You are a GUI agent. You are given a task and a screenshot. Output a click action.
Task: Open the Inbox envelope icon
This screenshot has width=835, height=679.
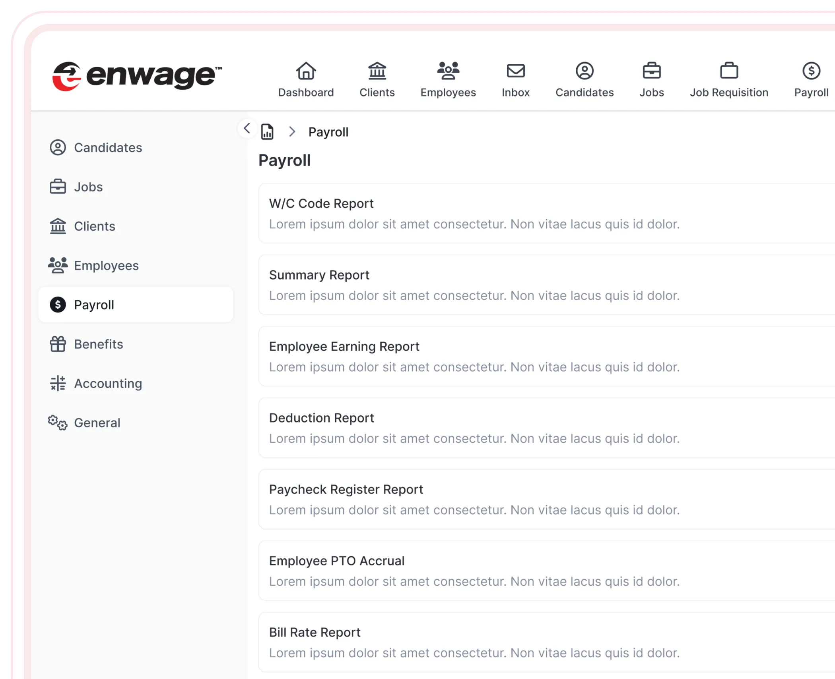click(516, 71)
